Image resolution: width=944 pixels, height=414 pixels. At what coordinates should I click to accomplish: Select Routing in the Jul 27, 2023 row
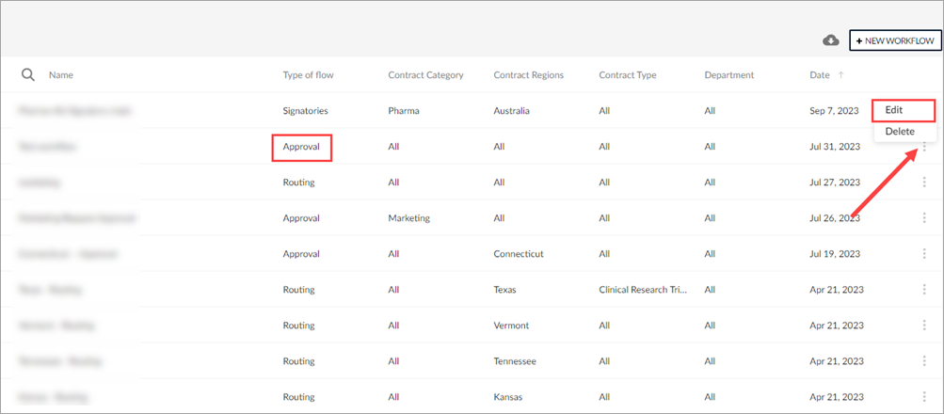(x=298, y=183)
